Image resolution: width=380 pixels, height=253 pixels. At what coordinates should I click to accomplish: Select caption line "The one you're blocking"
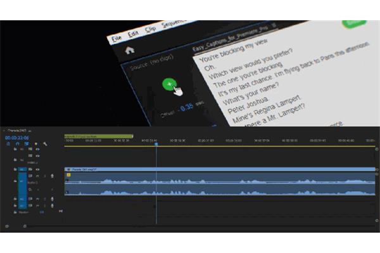click(x=248, y=75)
